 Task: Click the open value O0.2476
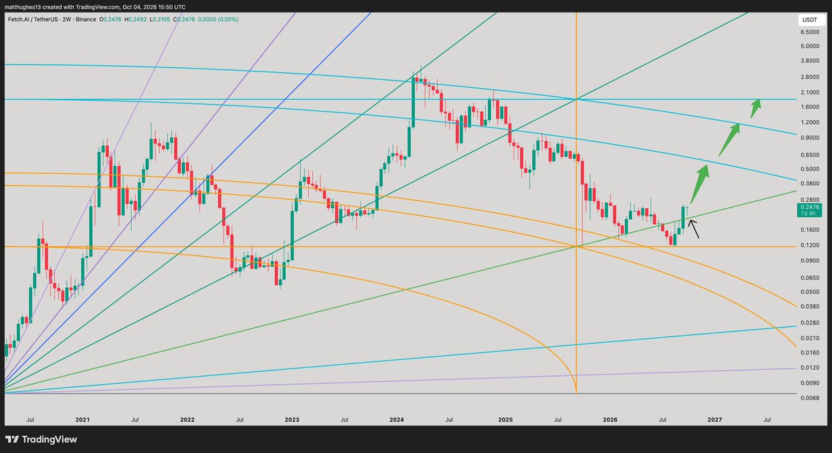[110, 19]
